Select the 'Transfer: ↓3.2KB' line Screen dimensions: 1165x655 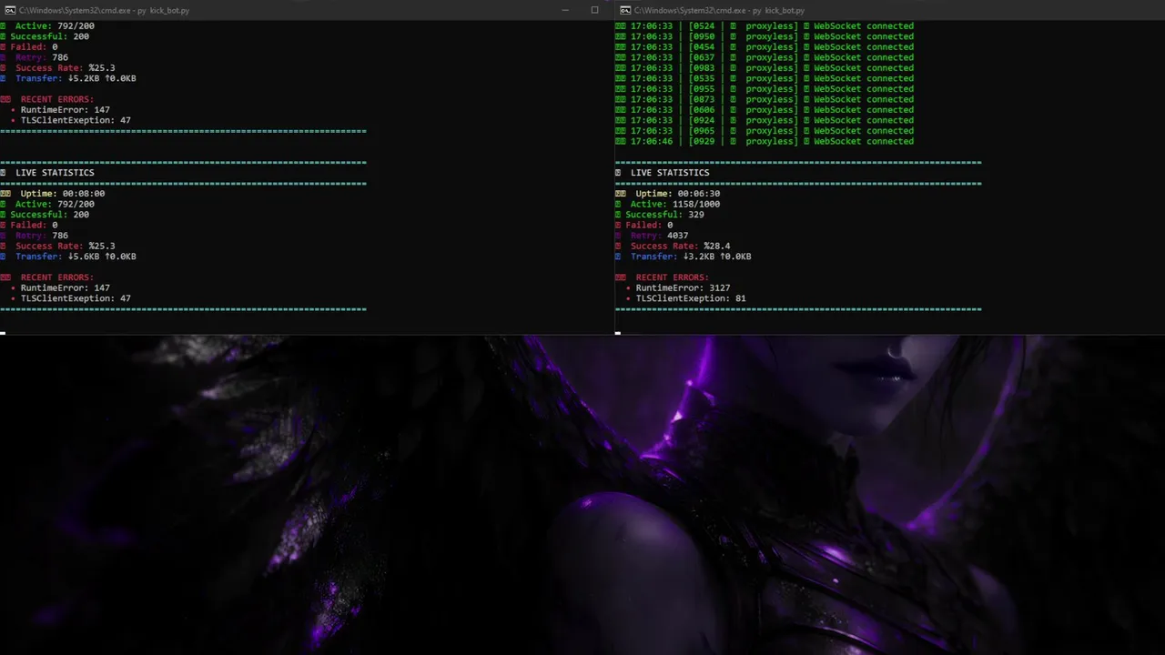click(684, 257)
